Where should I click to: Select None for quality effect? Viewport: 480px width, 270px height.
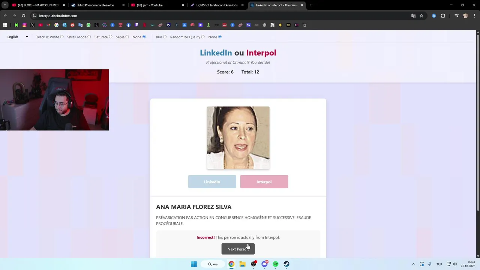point(220,37)
